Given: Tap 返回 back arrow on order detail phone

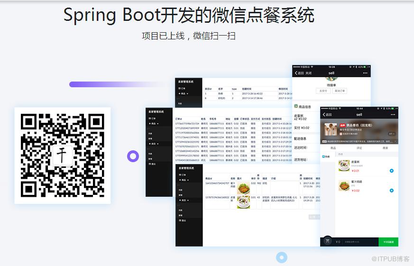Looking at the screenshot, I should coord(299,73).
